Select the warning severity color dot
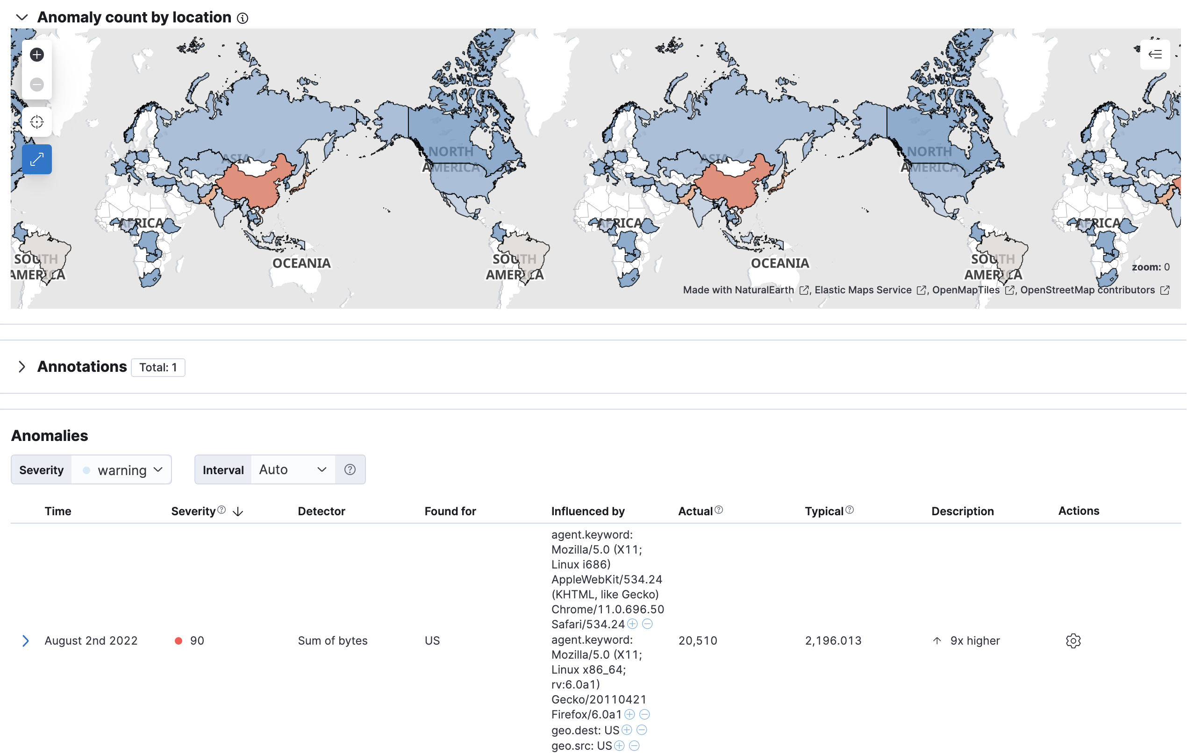 (x=88, y=469)
